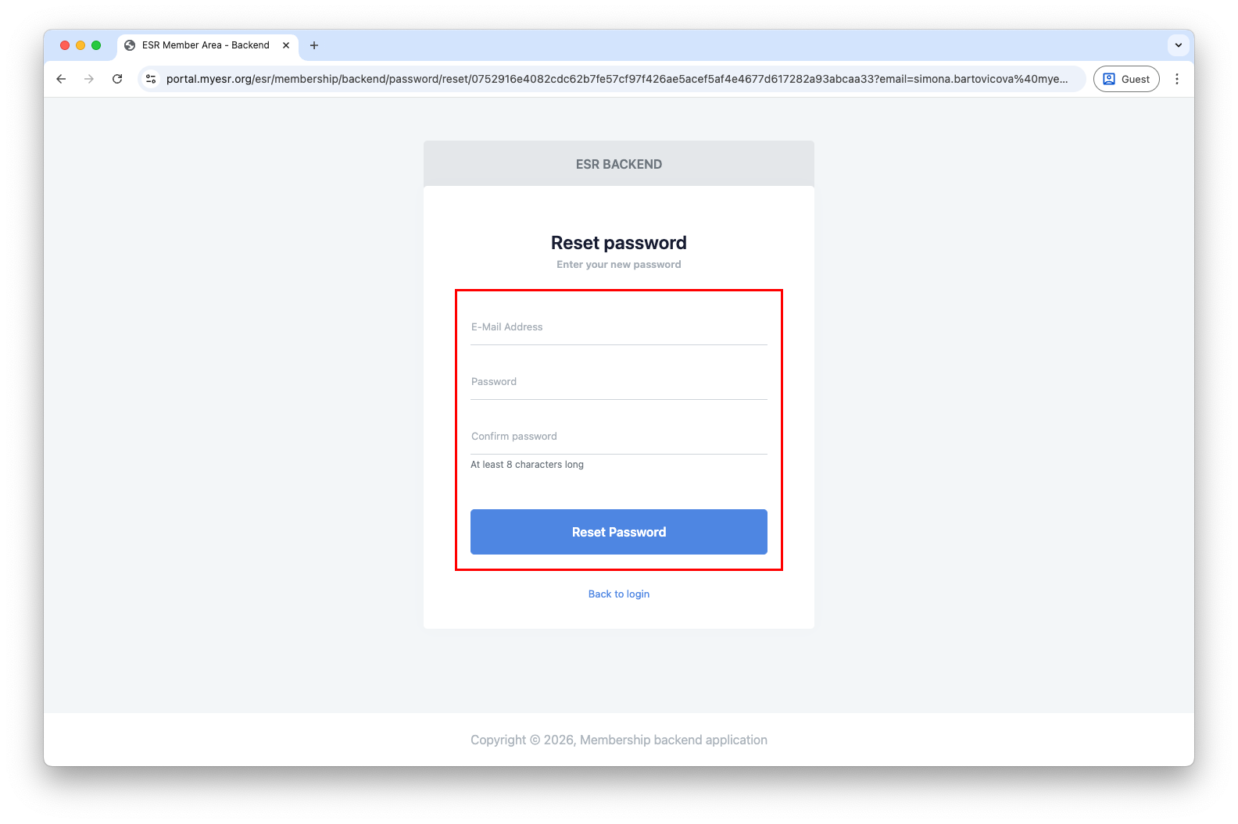Minimize the window with yellow button
The image size is (1238, 824).
click(81, 45)
